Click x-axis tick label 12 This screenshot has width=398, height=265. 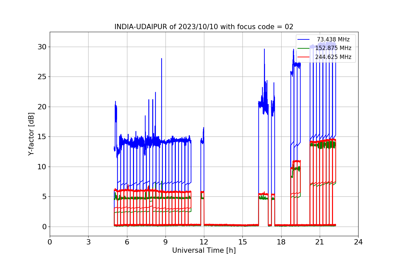tap(204, 242)
